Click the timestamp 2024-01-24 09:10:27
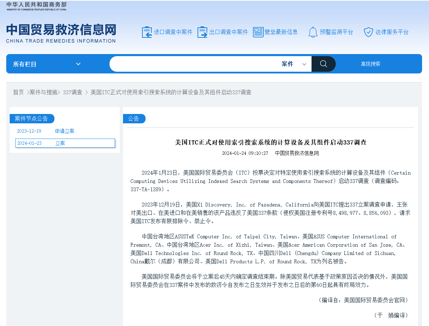The image size is (429, 326). (x=245, y=153)
